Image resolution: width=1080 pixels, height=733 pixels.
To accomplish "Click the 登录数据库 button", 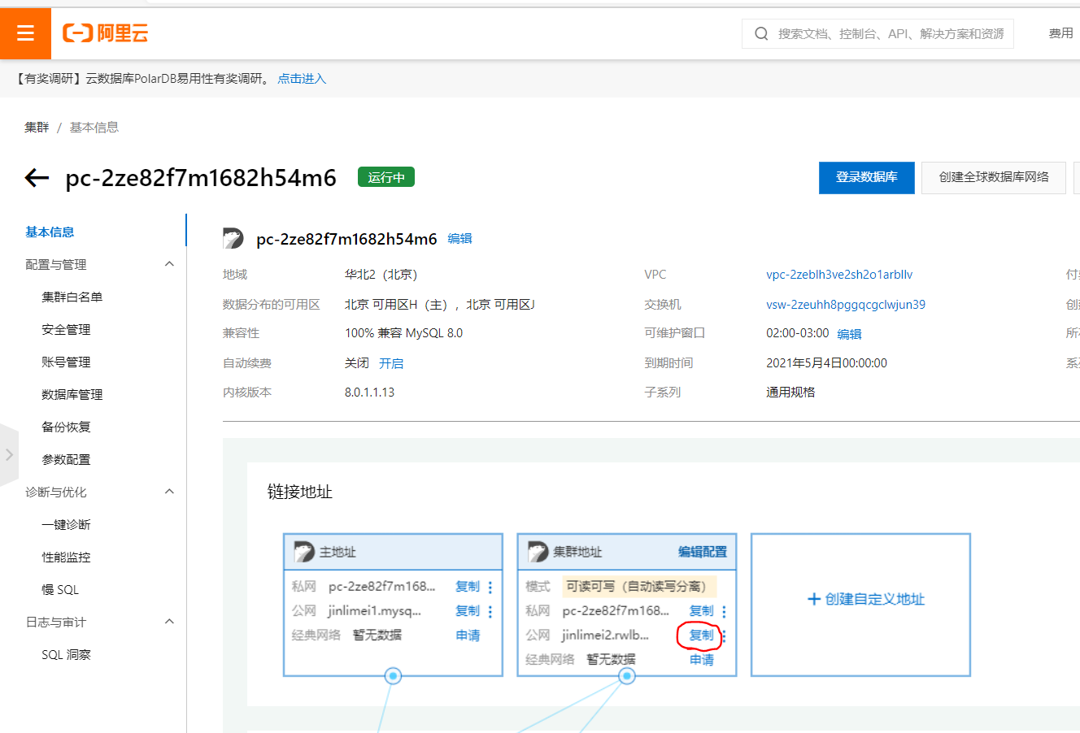I will point(866,177).
